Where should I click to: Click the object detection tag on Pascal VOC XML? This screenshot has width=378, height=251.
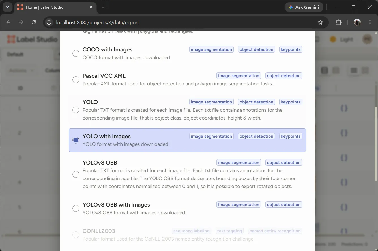point(283,76)
